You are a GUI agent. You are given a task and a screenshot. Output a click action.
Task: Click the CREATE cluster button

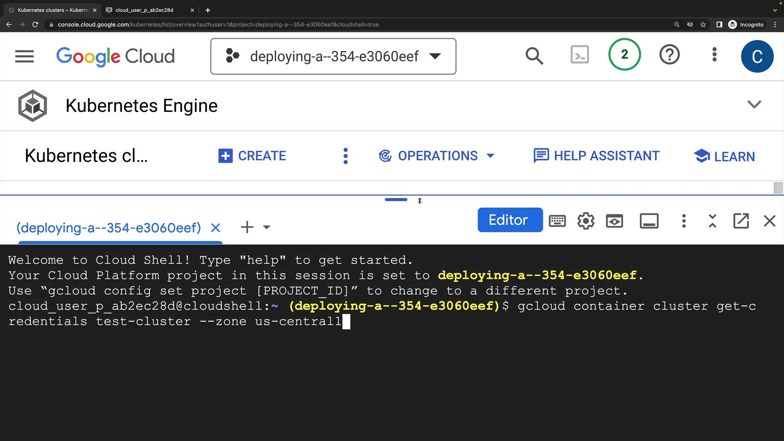click(252, 156)
